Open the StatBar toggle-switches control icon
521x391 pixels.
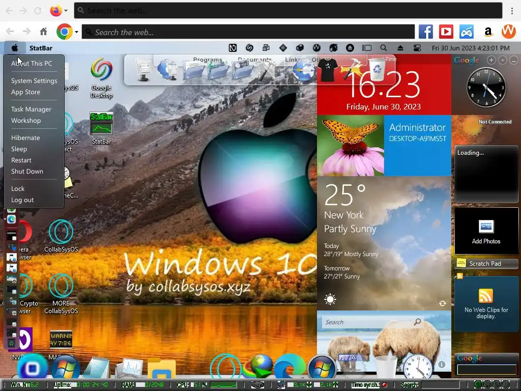[417, 48]
